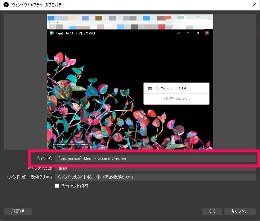
Task: Click the キャンセル button
Action: [x=240, y=211]
